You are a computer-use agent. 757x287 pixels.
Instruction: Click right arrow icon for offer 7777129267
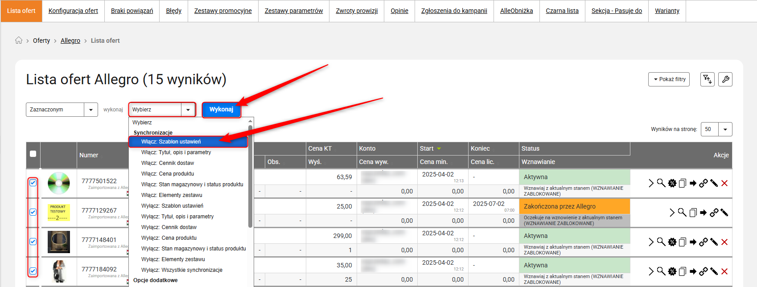click(x=703, y=213)
